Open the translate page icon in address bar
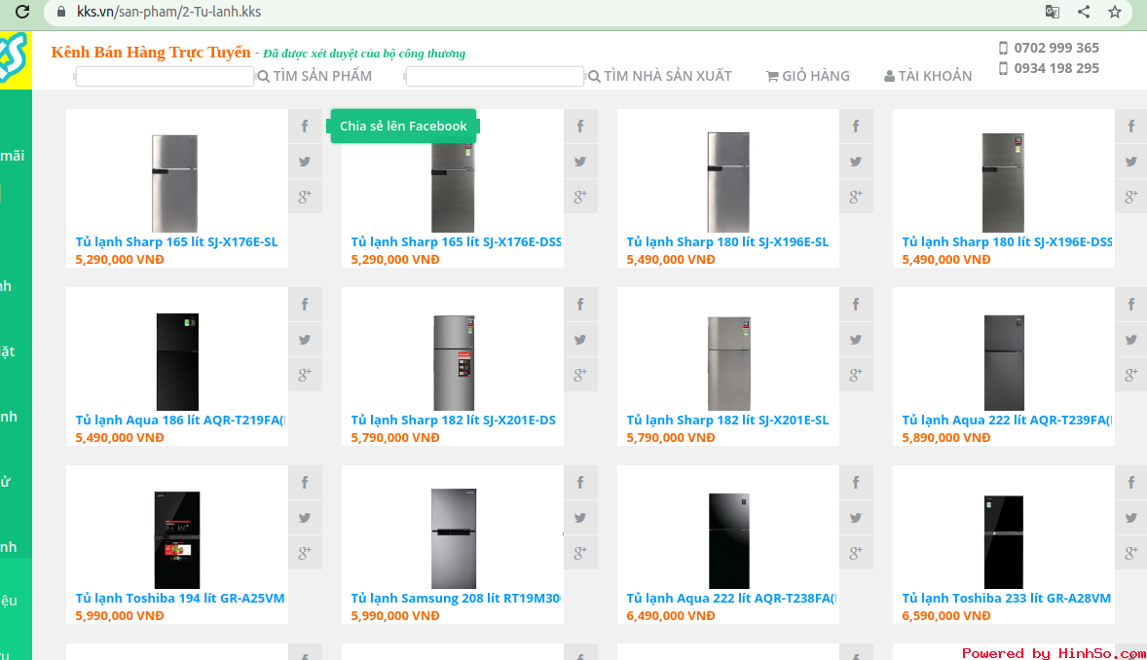This screenshot has width=1147, height=660. (x=1052, y=12)
